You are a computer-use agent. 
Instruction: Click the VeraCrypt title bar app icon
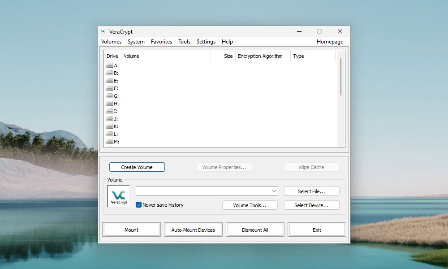[x=103, y=31]
